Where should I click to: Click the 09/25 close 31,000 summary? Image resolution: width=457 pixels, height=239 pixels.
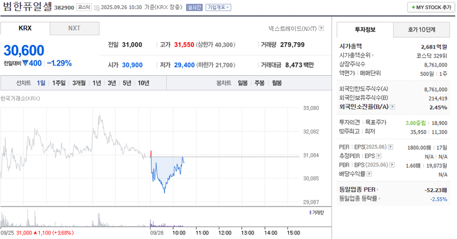pyautogui.click(x=37, y=233)
